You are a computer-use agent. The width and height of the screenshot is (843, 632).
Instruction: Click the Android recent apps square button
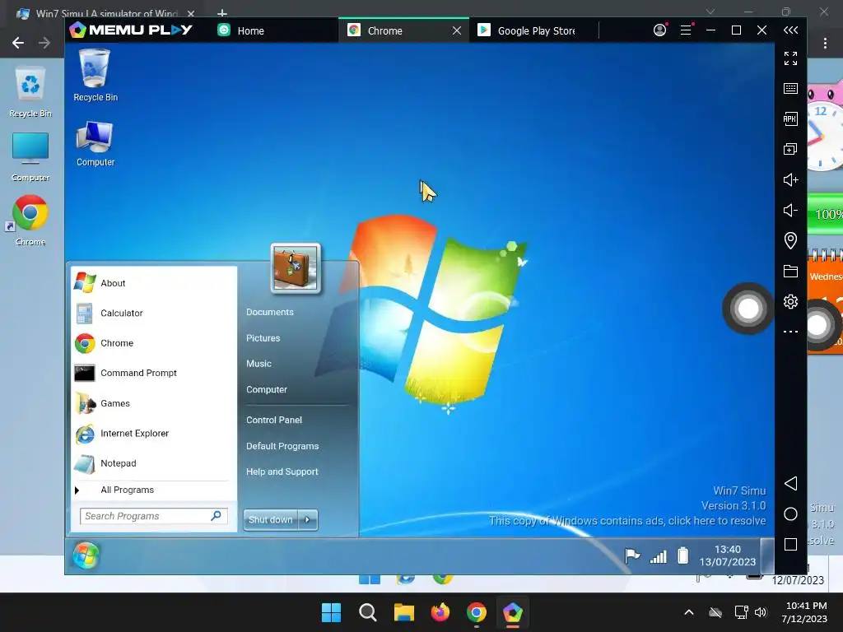790,545
